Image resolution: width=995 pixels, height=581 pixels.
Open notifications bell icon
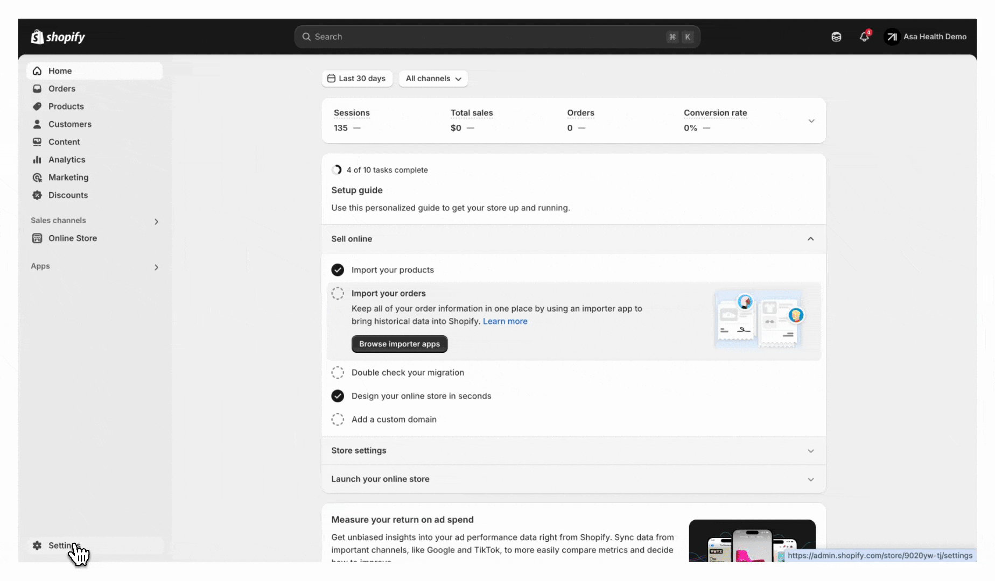[x=864, y=37]
